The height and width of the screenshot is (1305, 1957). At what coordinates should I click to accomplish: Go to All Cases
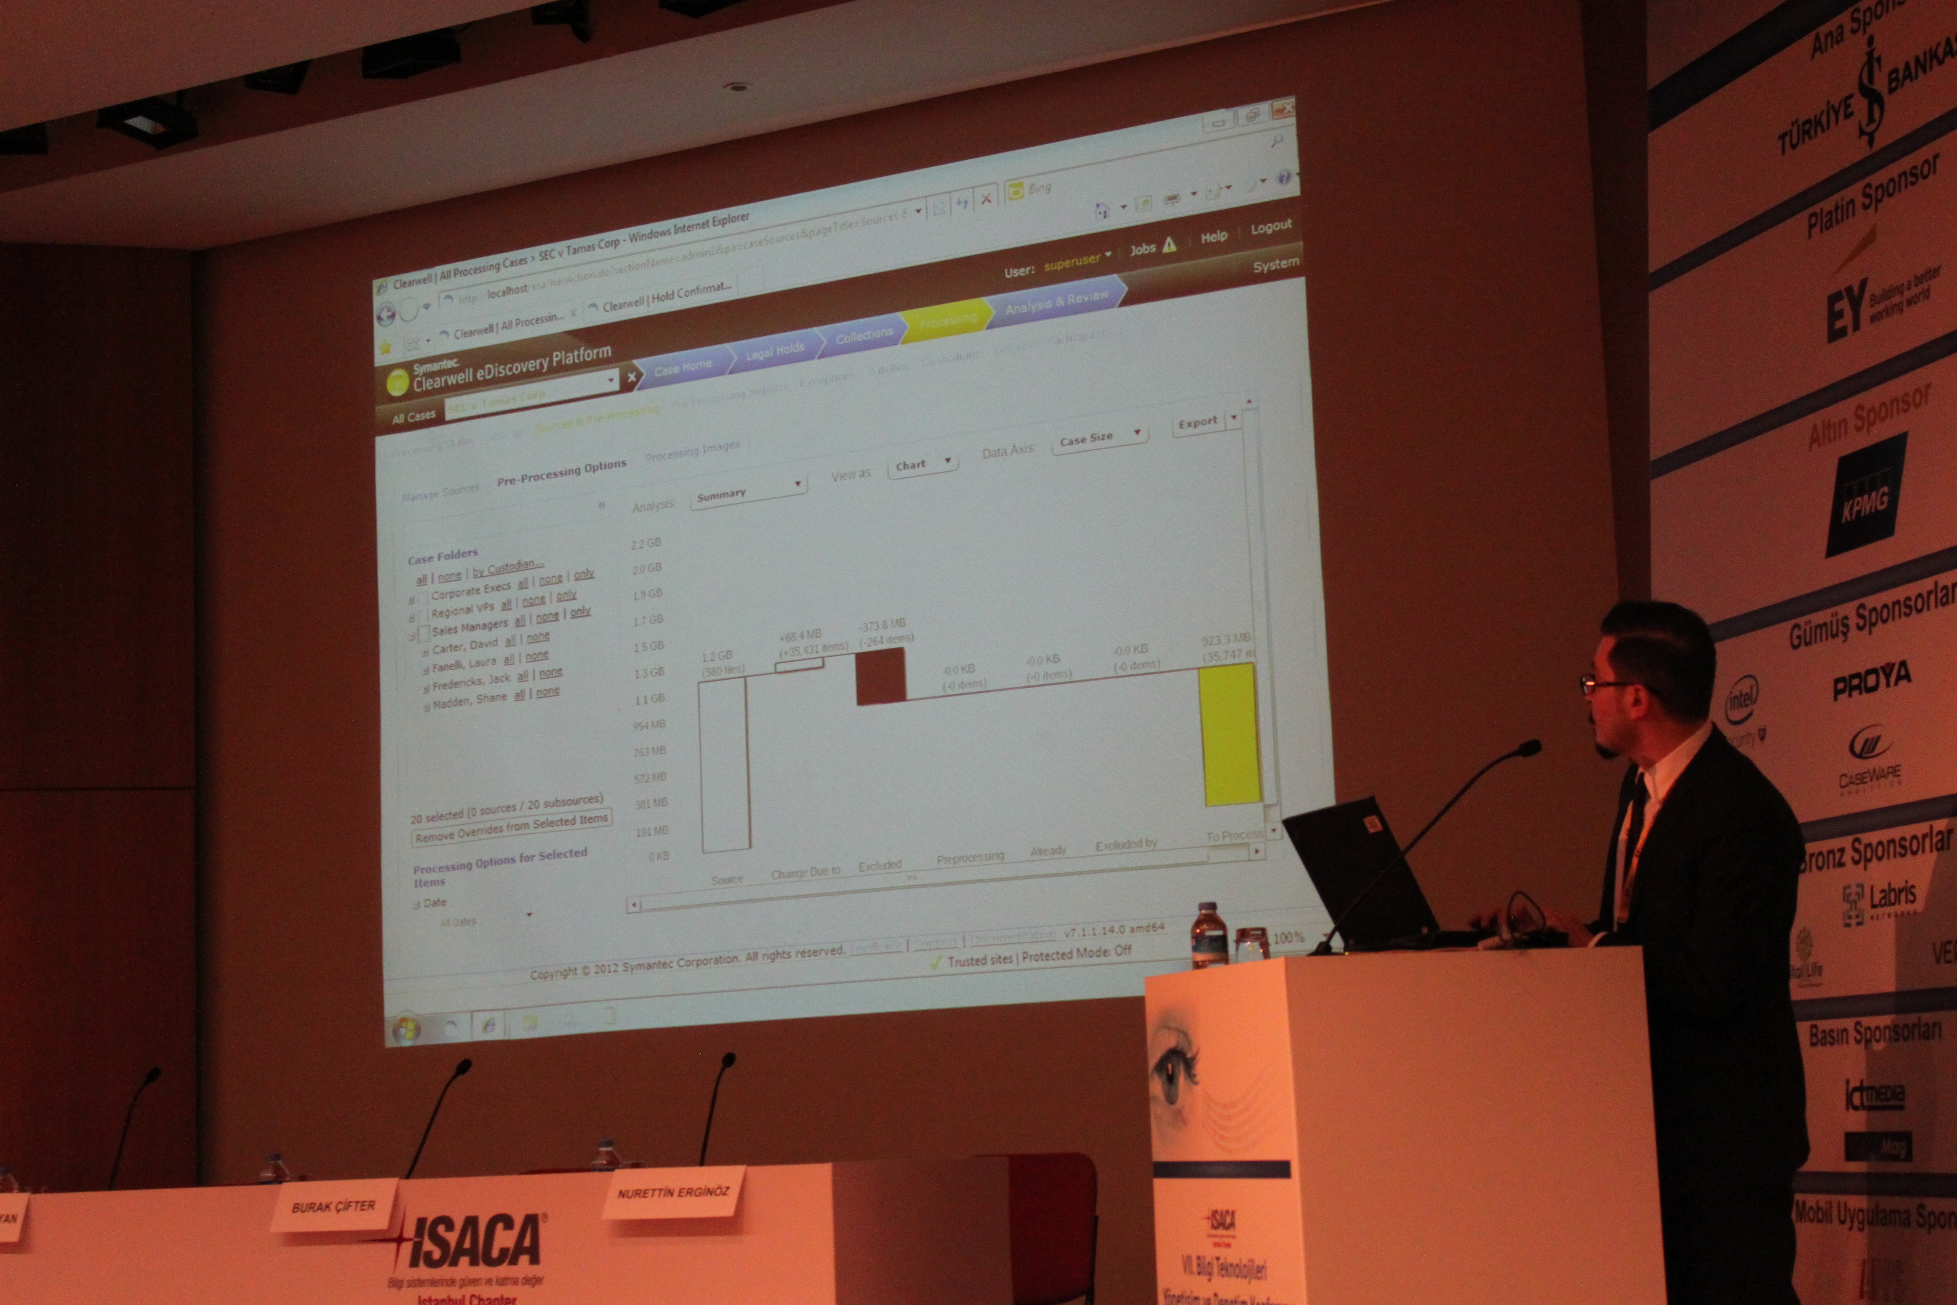tap(413, 415)
